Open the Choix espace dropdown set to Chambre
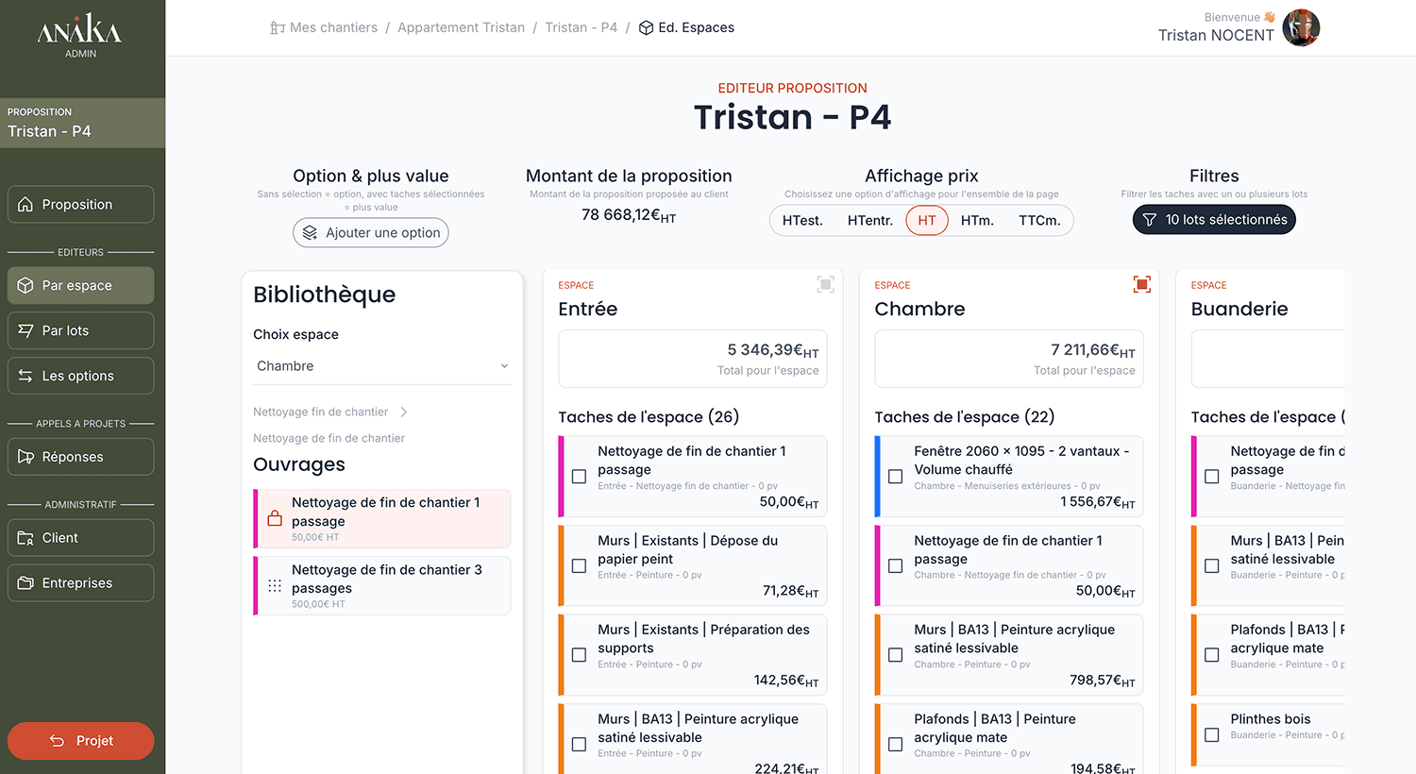1416x774 pixels. (x=382, y=366)
